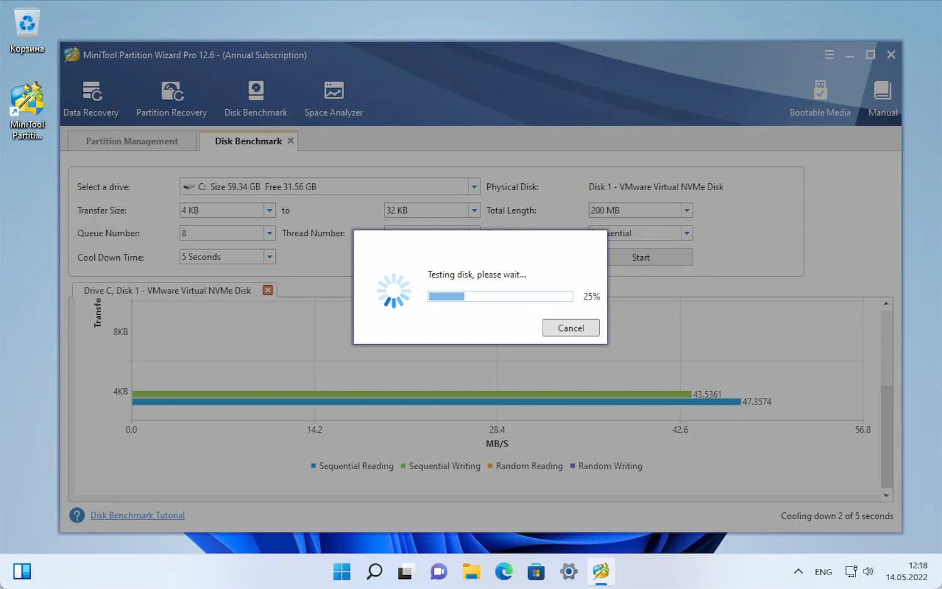Open the Widgets panel on the taskbar
Viewport: 942px width, 589px height.
coord(22,571)
